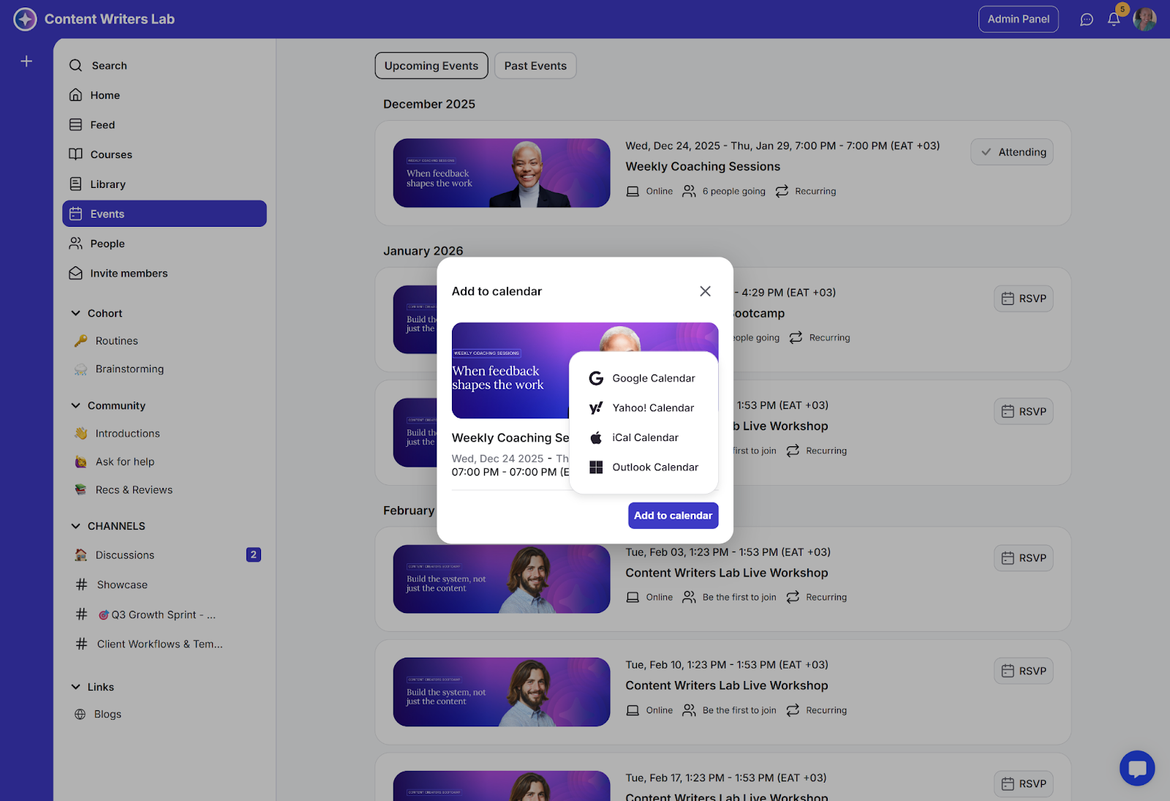Click the Apple iCal logo icon

pyautogui.click(x=596, y=437)
